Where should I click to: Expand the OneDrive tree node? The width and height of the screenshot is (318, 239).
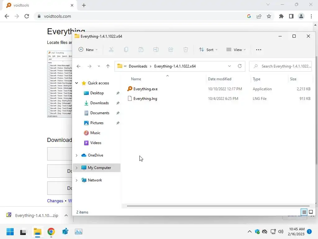tap(77, 155)
